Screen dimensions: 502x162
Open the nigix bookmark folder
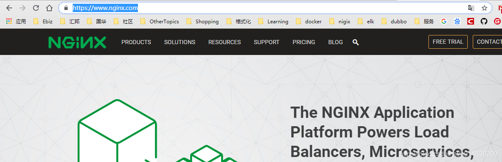340,21
